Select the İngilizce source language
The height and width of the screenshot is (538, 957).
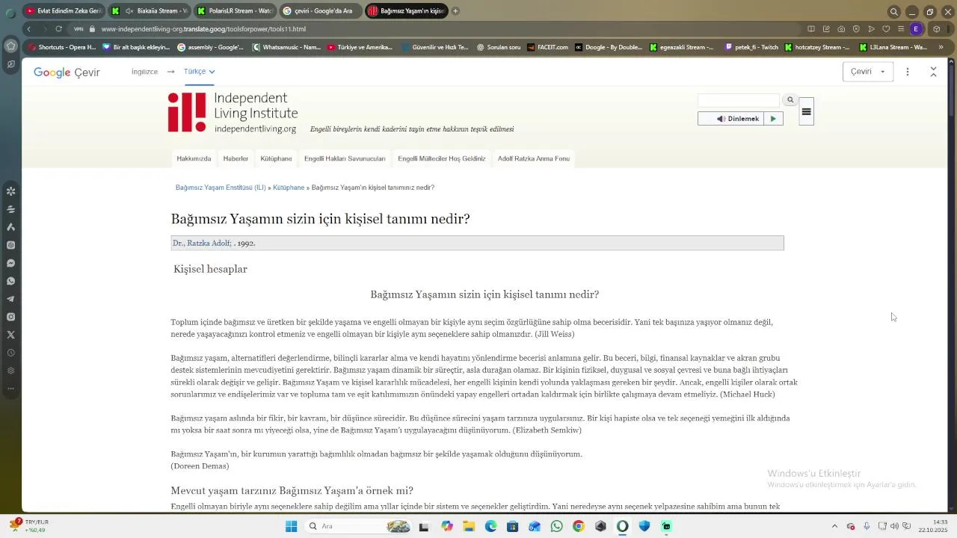click(144, 72)
